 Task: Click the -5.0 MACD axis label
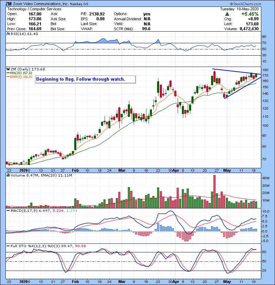coord(265,241)
